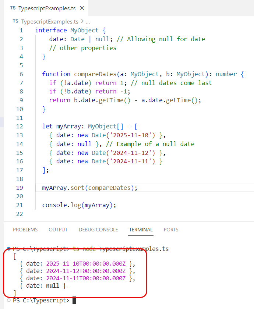Click line number 12 in the gutter
The height and width of the screenshot is (309, 254).
click(x=20, y=127)
